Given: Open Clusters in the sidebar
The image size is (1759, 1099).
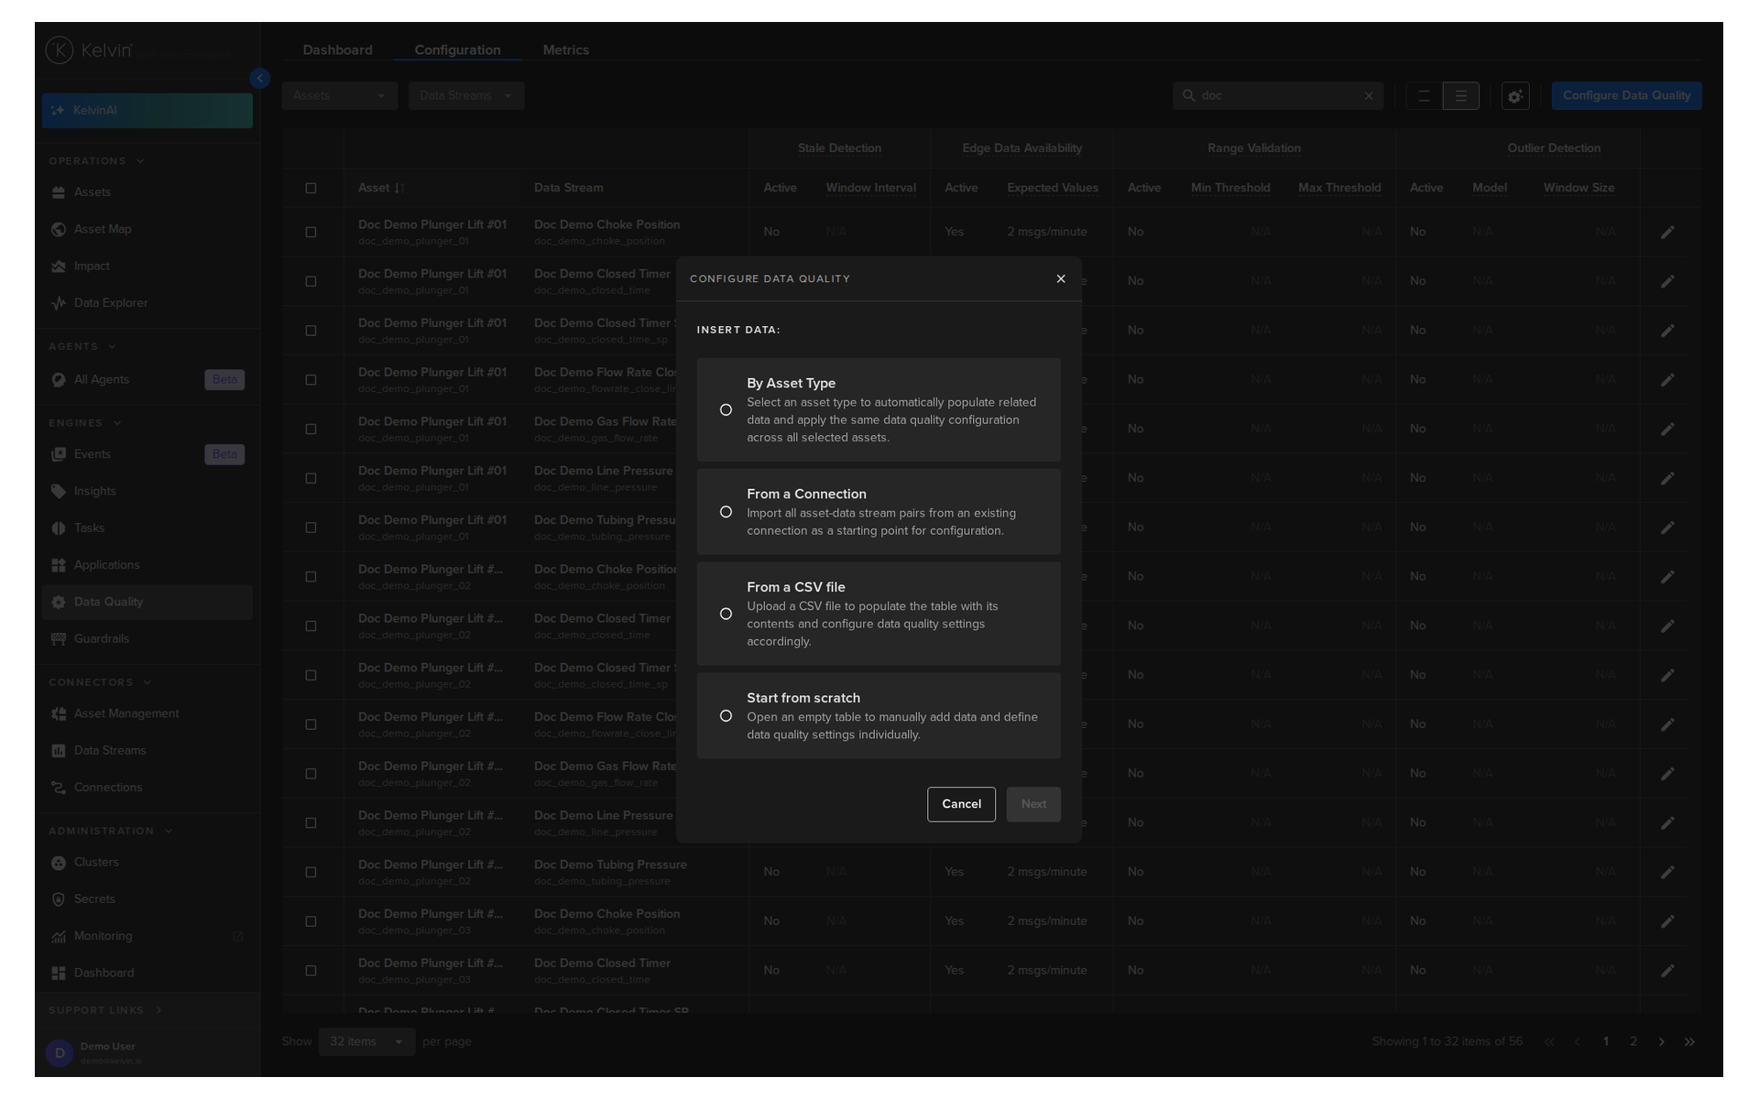Looking at the screenshot, I should (147, 862).
